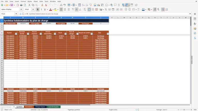
Task: Toggle Wrap Text
Action: [x=85, y=10]
